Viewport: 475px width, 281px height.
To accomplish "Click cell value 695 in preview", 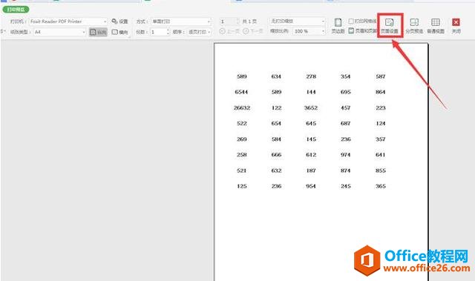I will click(346, 92).
